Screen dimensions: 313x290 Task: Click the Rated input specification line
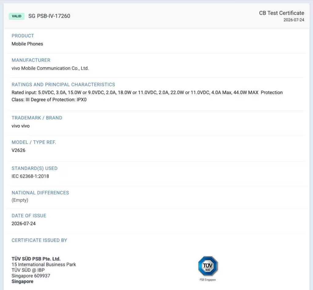(x=147, y=93)
